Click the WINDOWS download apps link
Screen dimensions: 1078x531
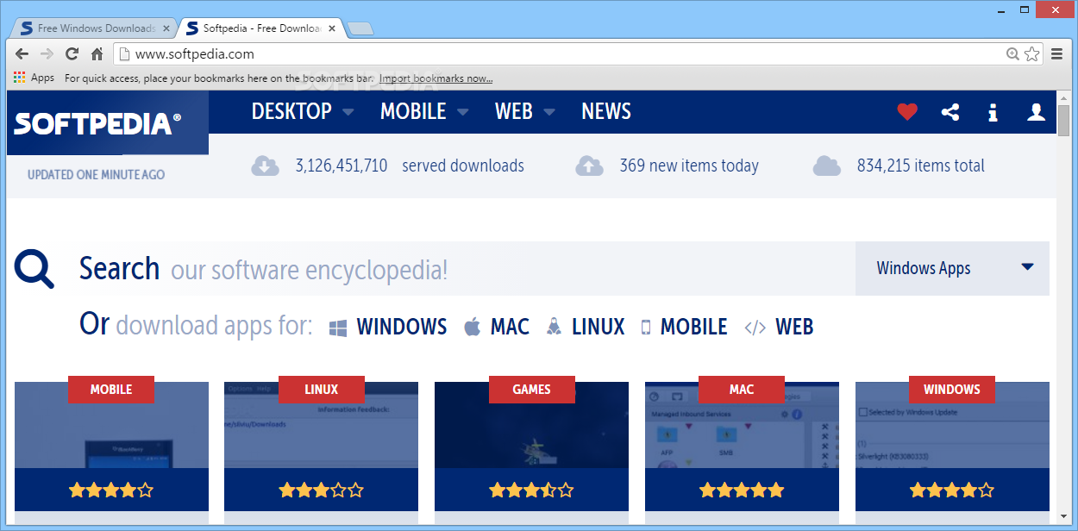pyautogui.click(x=388, y=327)
